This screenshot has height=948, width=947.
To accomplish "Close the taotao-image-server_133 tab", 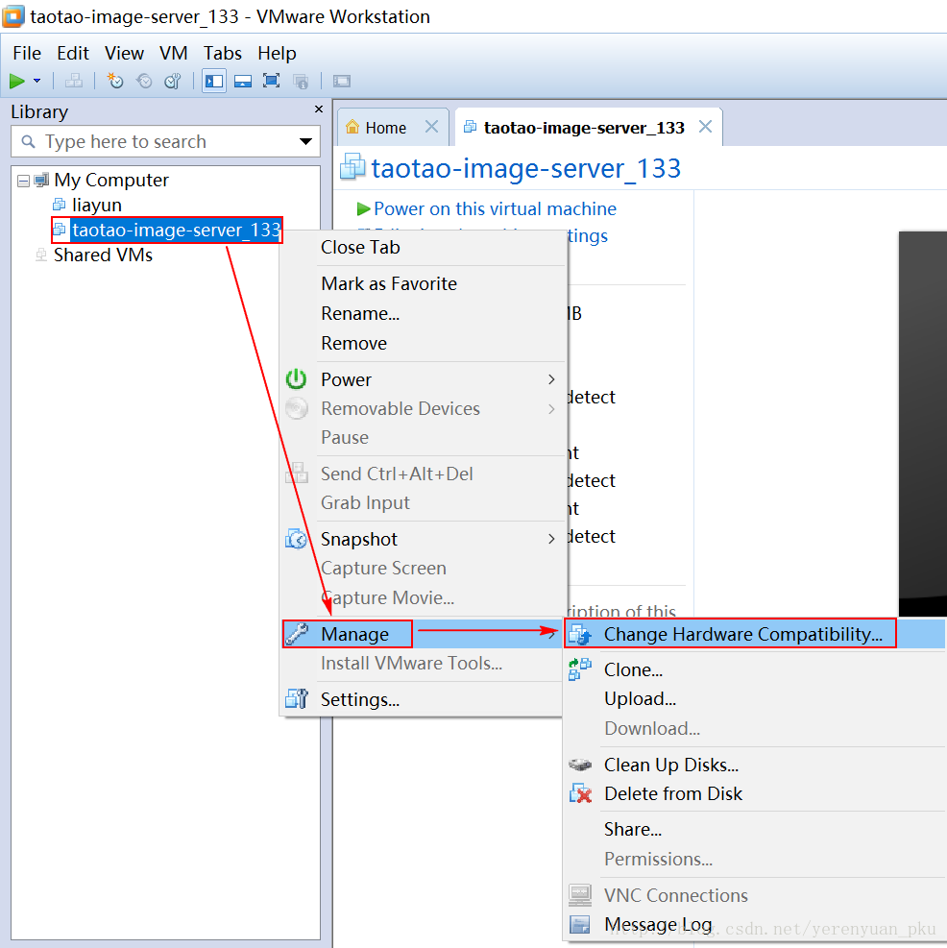I will tap(705, 127).
